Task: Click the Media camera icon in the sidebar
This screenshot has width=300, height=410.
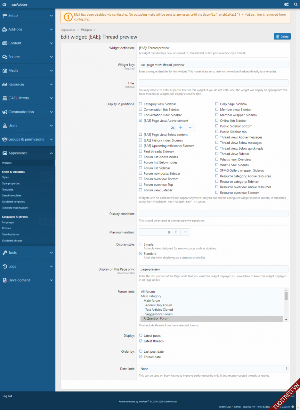Action: (5, 71)
